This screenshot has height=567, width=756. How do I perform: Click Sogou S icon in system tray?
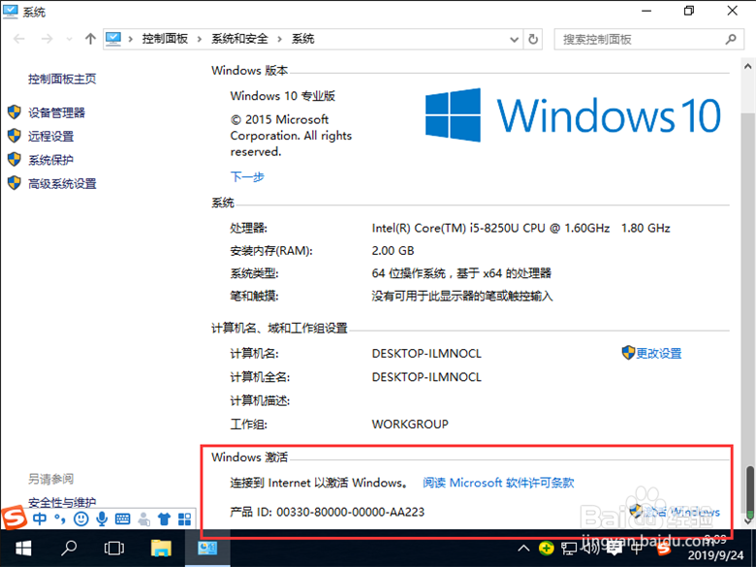[x=663, y=549]
